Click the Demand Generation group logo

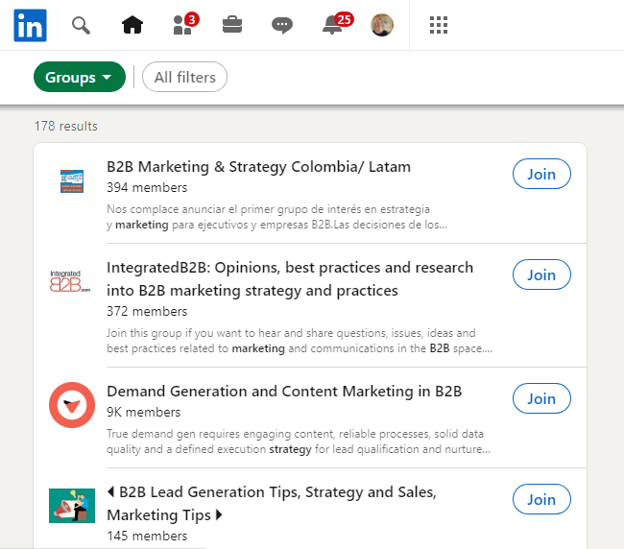(72, 405)
